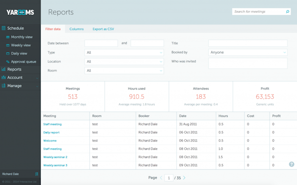Open the Type dropdown
The image size is (297, 185).
pos(124,52)
